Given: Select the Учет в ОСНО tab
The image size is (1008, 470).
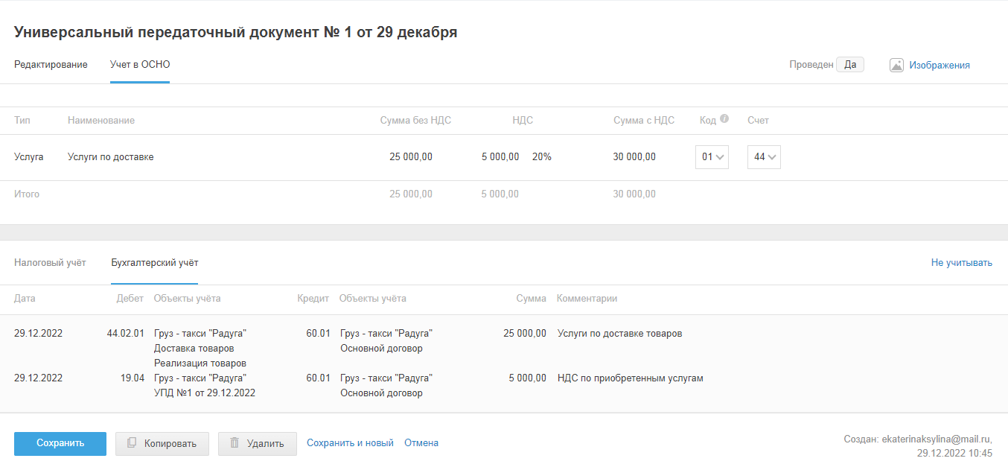Looking at the screenshot, I should 140,65.
